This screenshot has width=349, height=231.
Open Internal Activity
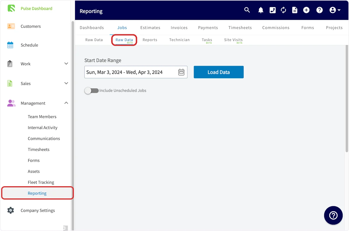pyautogui.click(x=42, y=128)
